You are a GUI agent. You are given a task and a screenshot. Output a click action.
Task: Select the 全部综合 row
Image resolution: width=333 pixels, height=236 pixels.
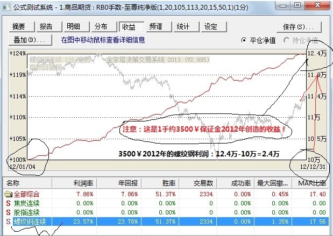(166, 194)
